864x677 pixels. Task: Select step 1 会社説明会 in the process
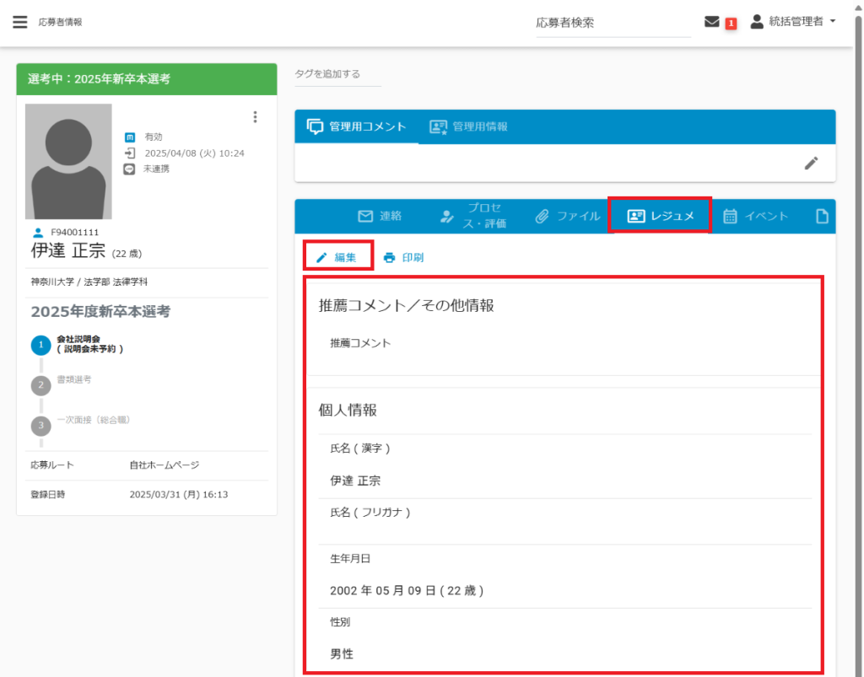click(40, 344)
